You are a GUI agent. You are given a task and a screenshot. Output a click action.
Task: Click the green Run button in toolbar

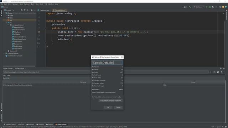(x=207, y=7)
